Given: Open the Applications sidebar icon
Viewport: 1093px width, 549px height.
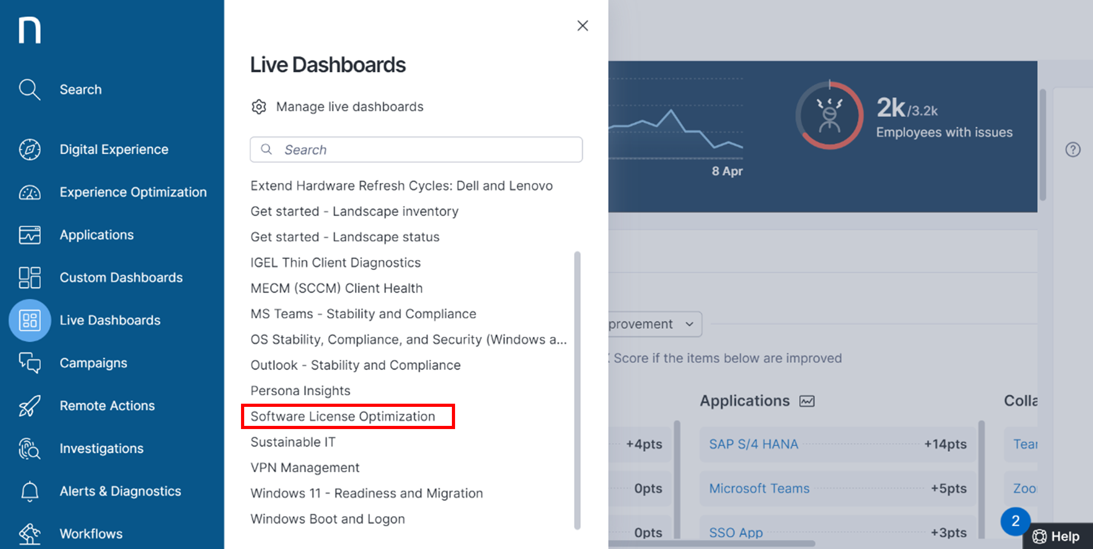Looking at the screenshot, I should pos(30,235).
